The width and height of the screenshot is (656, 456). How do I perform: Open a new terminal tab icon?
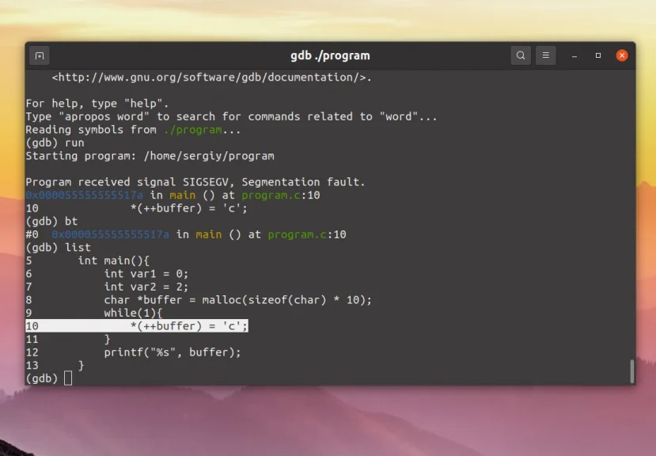coord(40,55)
